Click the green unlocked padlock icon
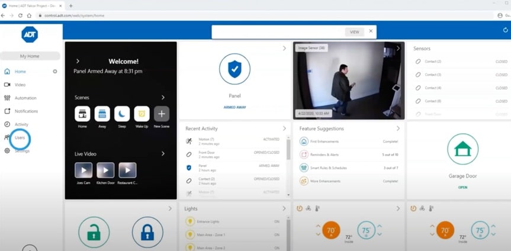 pos(94,233)
